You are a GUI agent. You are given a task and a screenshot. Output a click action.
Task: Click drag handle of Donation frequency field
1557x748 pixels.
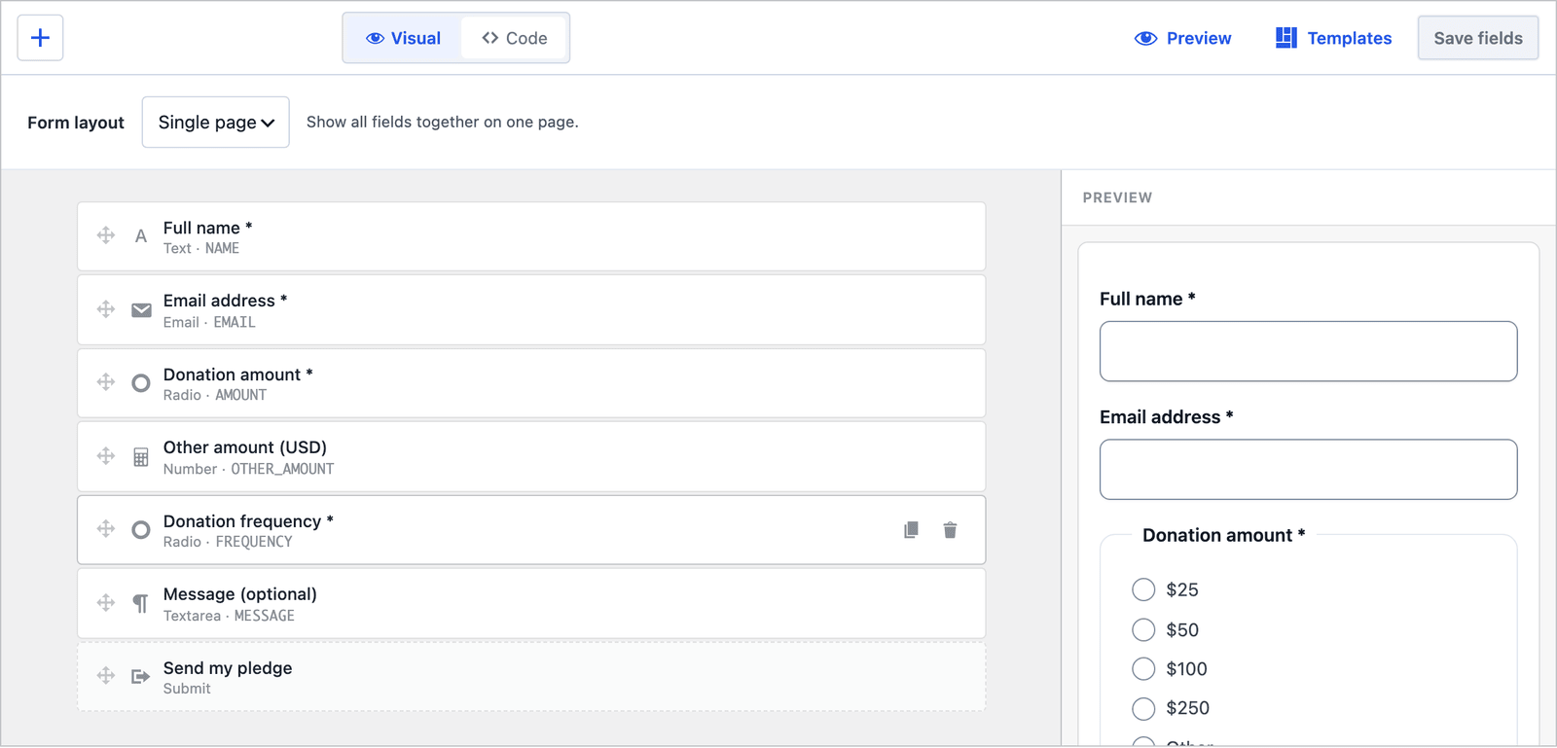106,529
